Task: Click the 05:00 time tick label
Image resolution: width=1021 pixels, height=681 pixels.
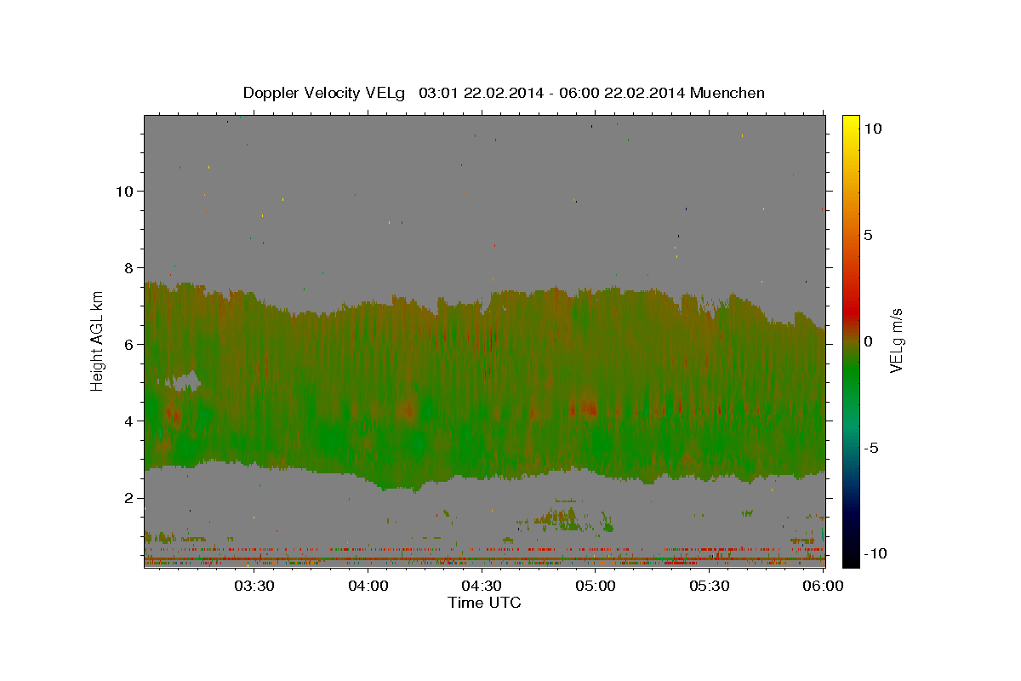Action: point(596,586)
